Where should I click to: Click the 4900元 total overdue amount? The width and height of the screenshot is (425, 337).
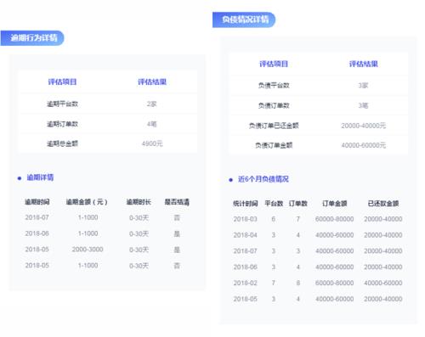coord(152,143)
